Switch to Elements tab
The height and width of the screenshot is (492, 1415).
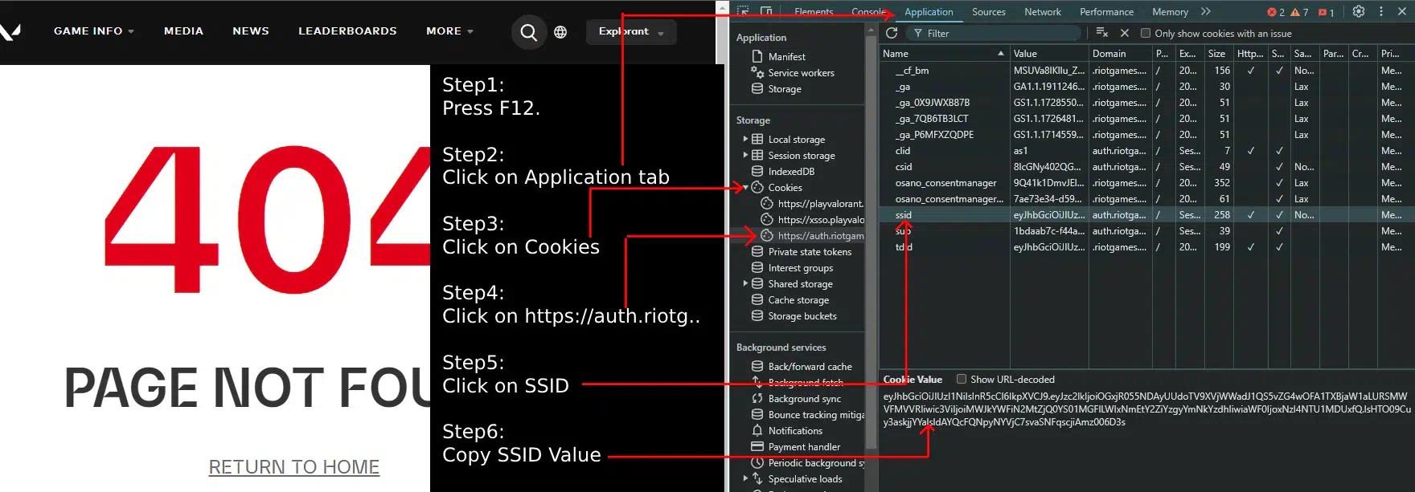point(814,12)
